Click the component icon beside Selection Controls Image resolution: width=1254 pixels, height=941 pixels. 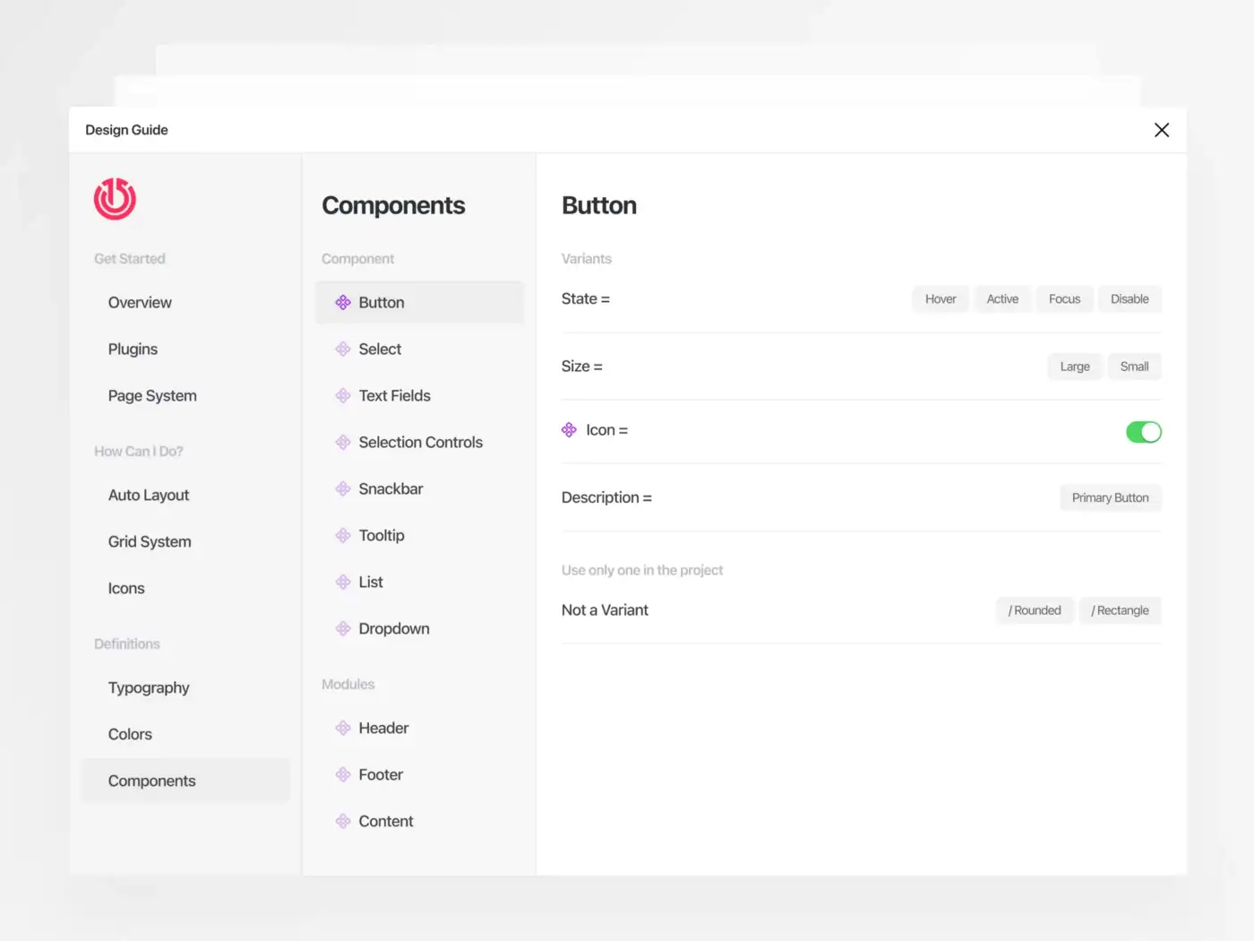pos(343,443)
